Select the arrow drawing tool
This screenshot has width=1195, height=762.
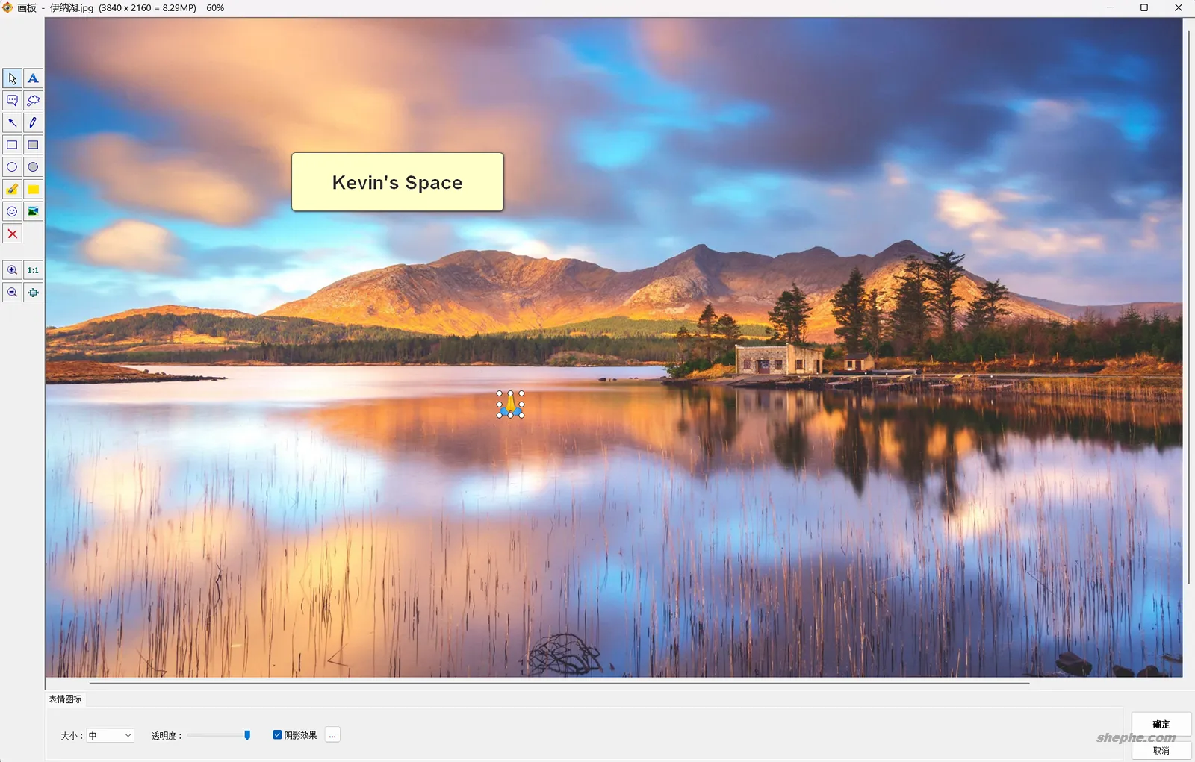click(11, 122)
